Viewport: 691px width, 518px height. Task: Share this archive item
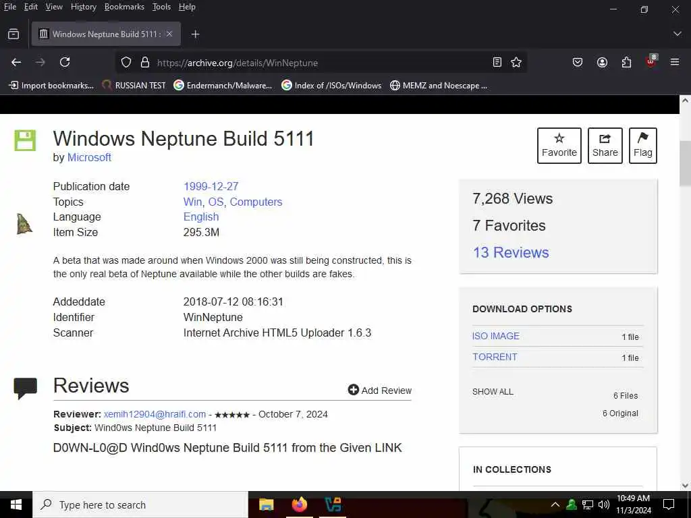click(x=605, y=146)
